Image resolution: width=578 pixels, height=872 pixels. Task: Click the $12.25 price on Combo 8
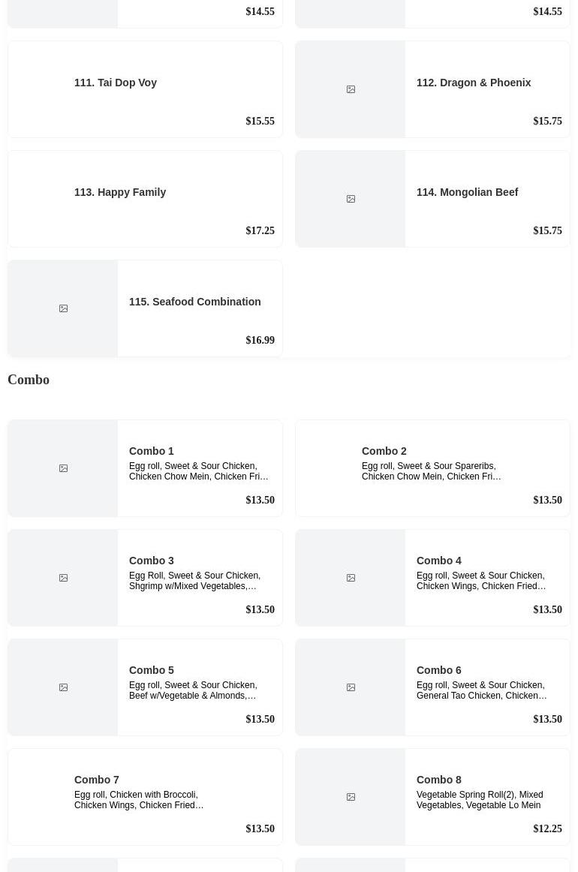click(x=547, y=828)
